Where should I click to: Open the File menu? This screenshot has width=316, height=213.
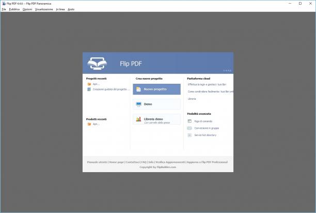(x=4, y=9)
